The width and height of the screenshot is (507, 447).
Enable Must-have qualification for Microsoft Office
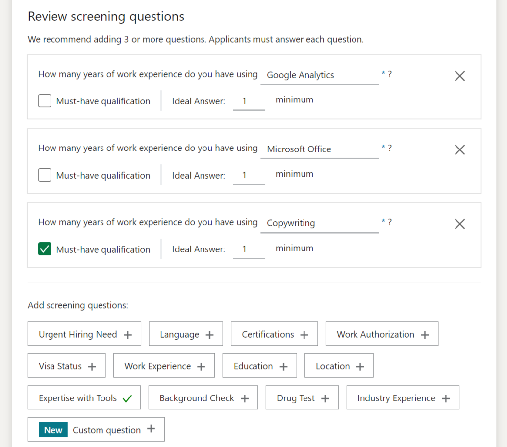pyautogui.click(x=45, y=175)
